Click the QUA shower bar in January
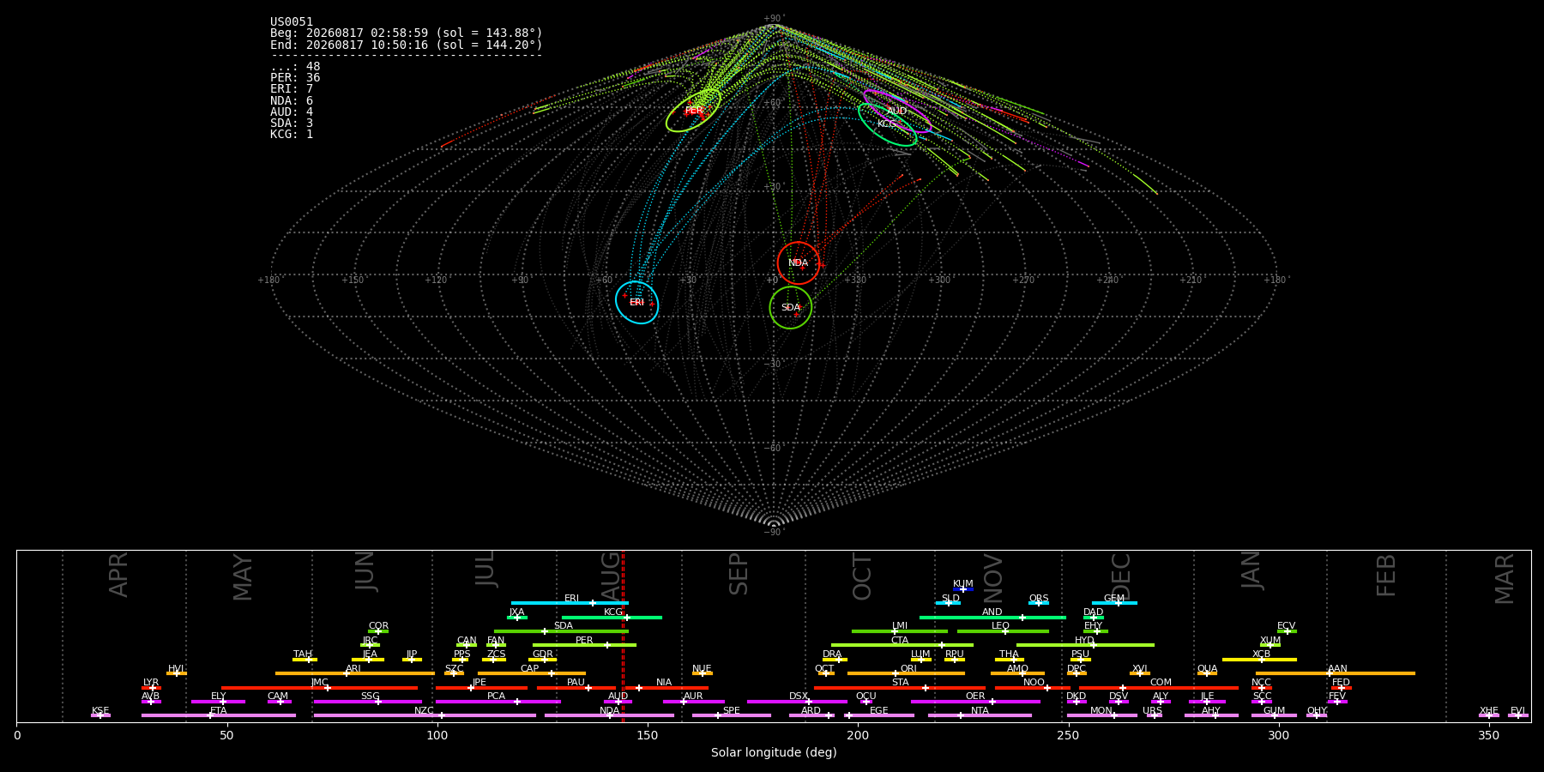Screen dimensions: 1544x772 [1207, 673]
